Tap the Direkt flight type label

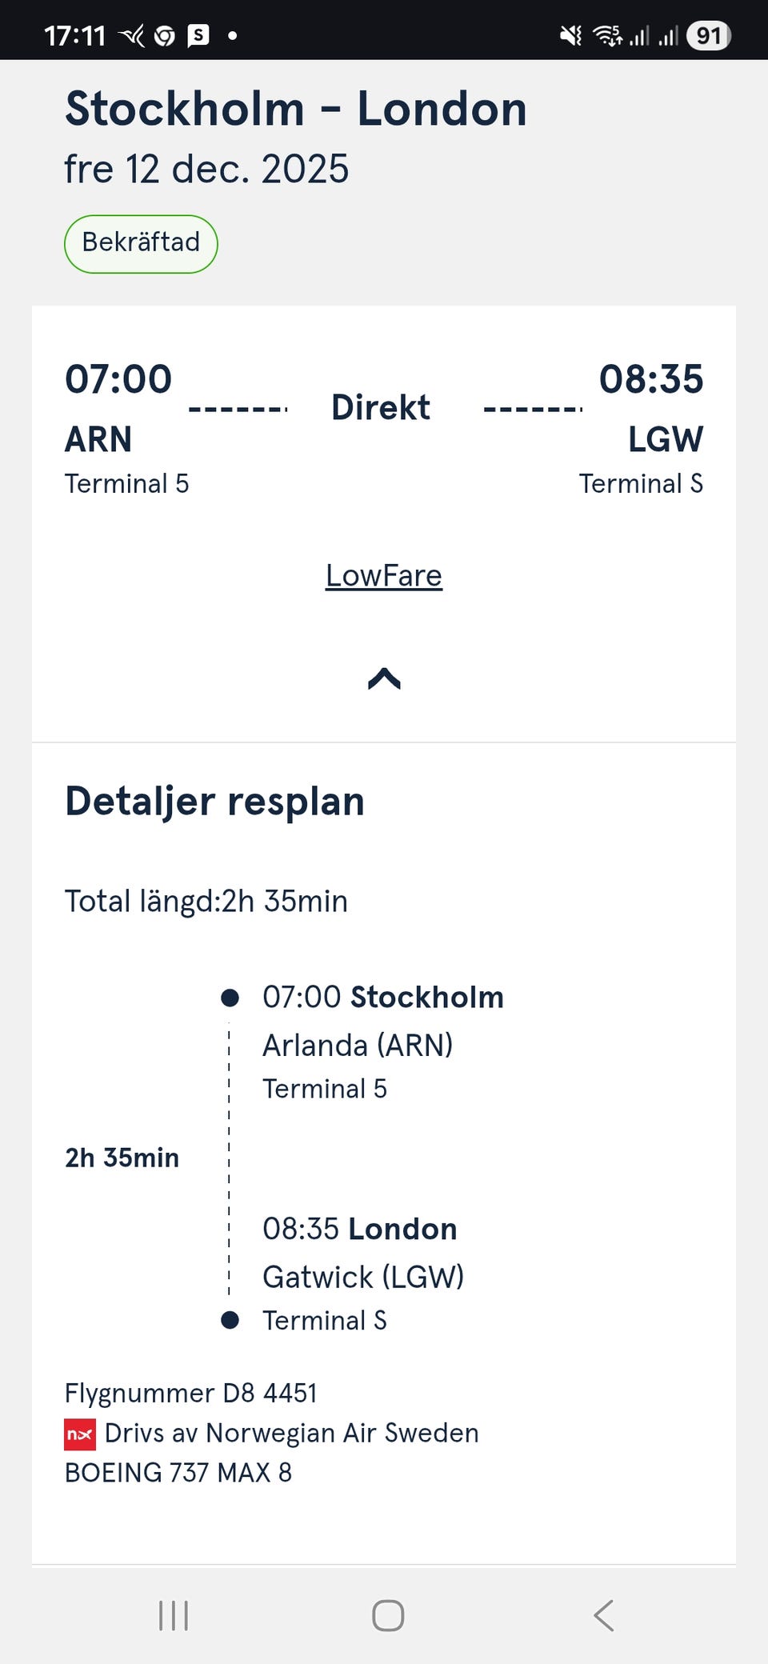click(x=381, y=407)
